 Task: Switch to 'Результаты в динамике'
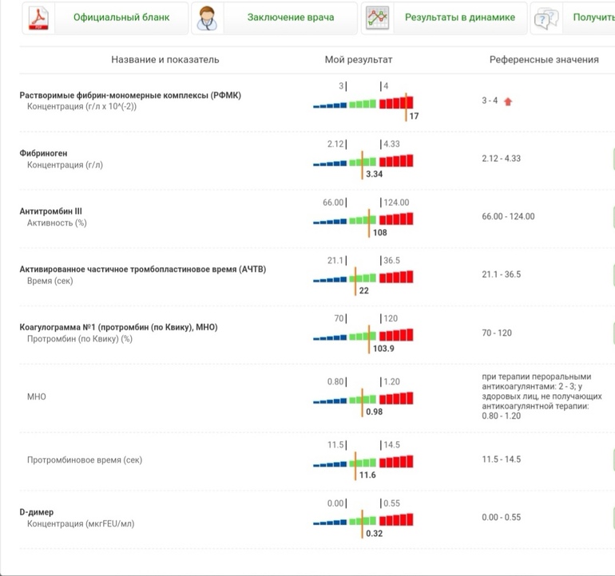tap(460, 18)
